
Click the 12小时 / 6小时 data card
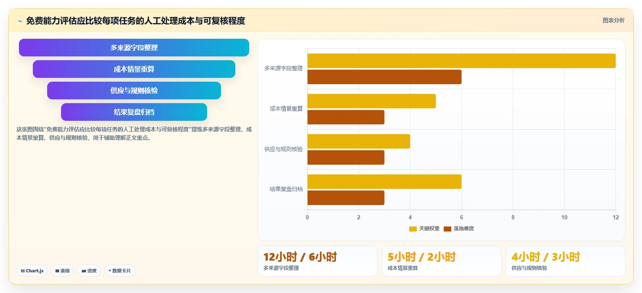(x=317, y=261)
